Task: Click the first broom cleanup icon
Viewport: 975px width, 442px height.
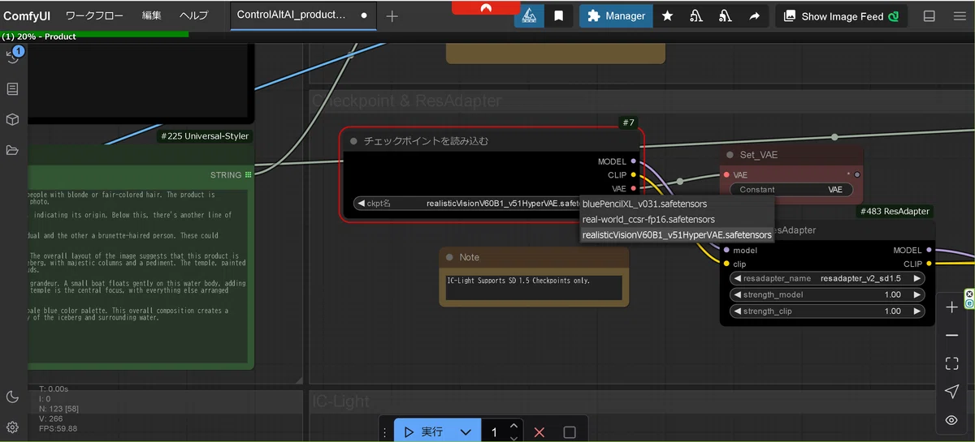Action: coord(696,16)
